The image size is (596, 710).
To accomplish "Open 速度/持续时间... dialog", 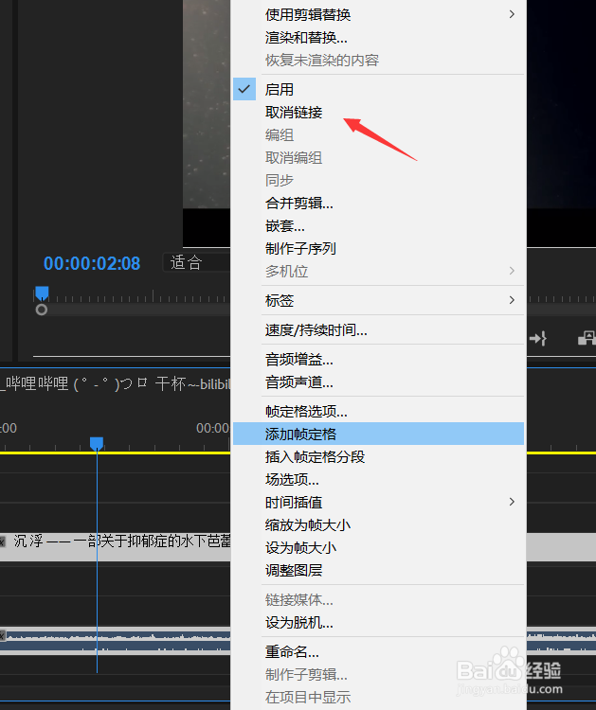I will tap(378, 330).
